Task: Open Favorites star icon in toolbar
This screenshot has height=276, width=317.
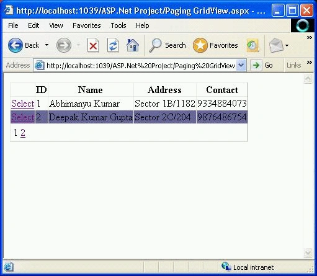Action: (x=200, y=45)
